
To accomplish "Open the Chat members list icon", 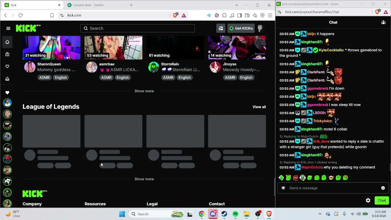I will click(383, 22).
